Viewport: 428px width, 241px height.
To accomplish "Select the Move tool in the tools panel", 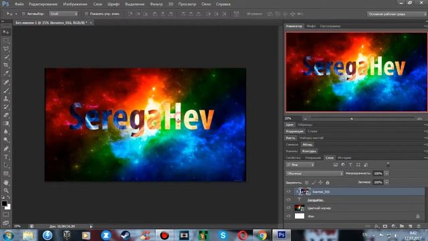I will pyautogui.click(x=6, y=32).
